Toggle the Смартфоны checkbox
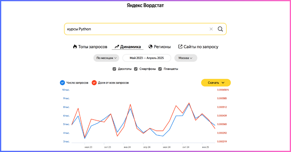 point(136,69)
